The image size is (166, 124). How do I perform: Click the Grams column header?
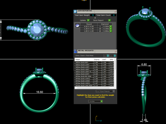[97, 60]
